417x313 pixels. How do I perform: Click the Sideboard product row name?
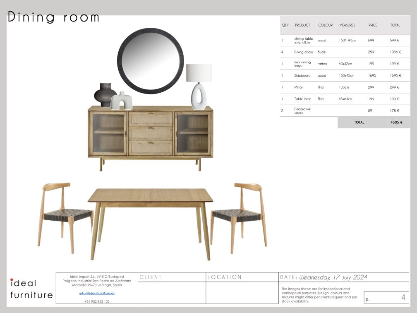[x=302, y=76]
